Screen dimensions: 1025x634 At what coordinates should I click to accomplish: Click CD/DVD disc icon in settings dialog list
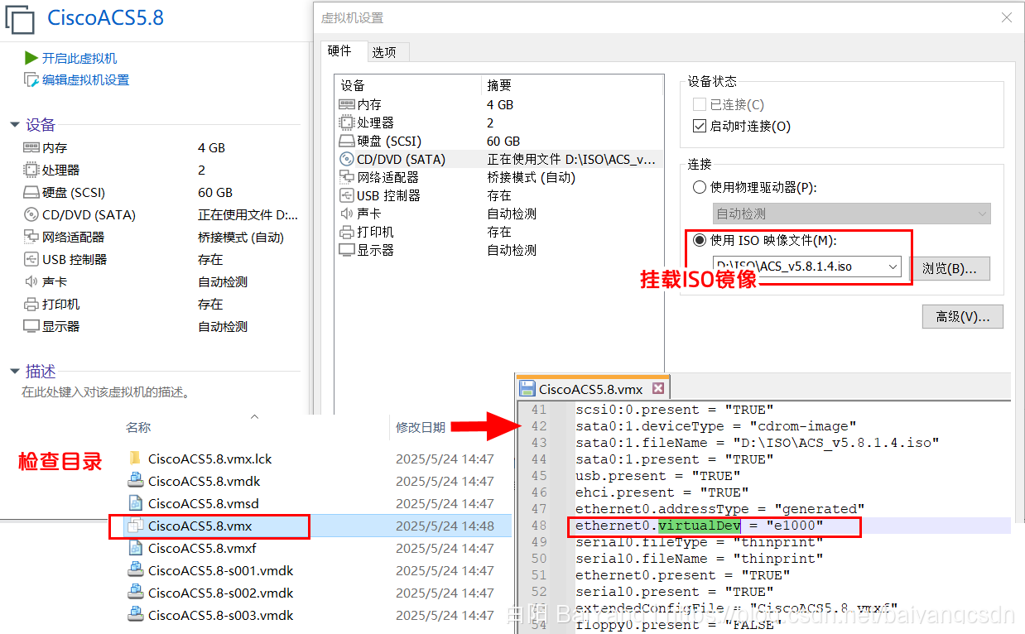[347, 159]
